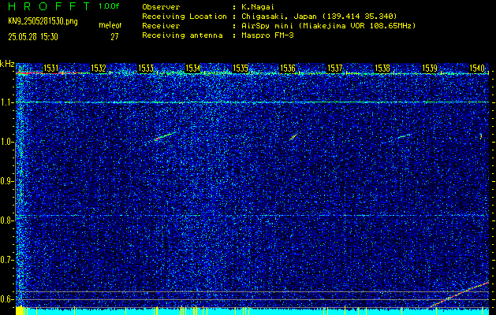Click the observer name K.Nagai

pyautogui.click(x=258, y=6)
